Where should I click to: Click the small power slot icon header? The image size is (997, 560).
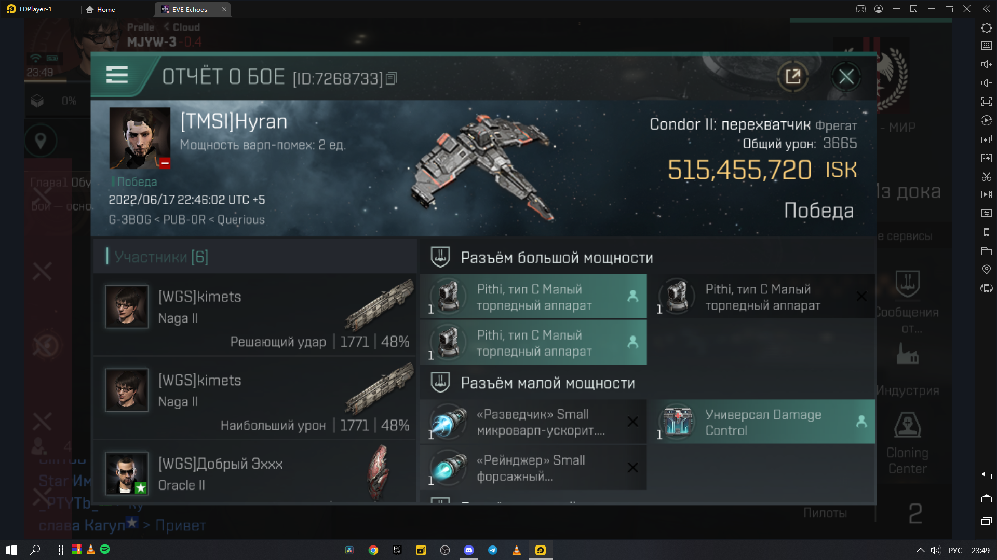tap(438, 383)
